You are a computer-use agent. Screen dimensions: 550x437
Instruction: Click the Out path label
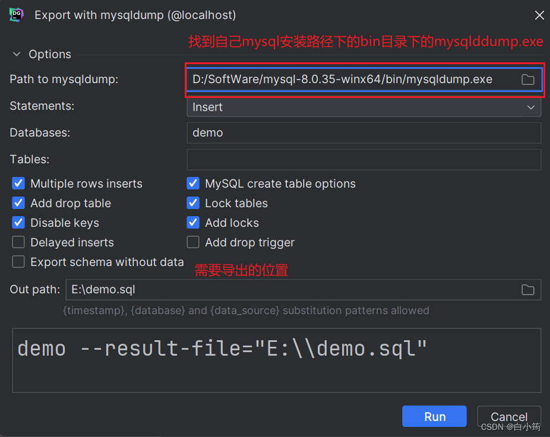coord(34,289)
